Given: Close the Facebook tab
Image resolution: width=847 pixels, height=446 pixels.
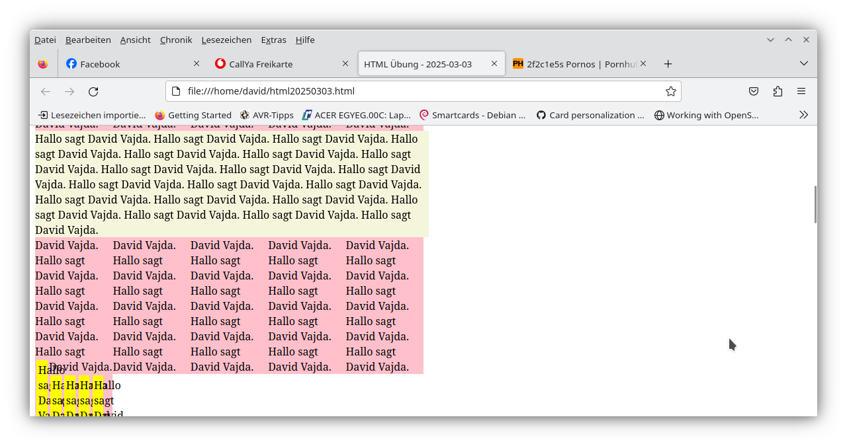Looking at the screenshot, I should tap(197, 64).
